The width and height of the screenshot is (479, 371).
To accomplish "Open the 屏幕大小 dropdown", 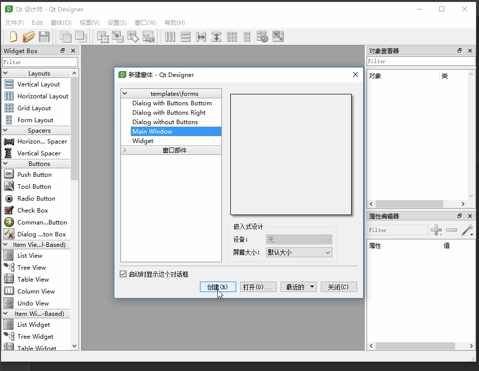I will click(x=298, y=252).
